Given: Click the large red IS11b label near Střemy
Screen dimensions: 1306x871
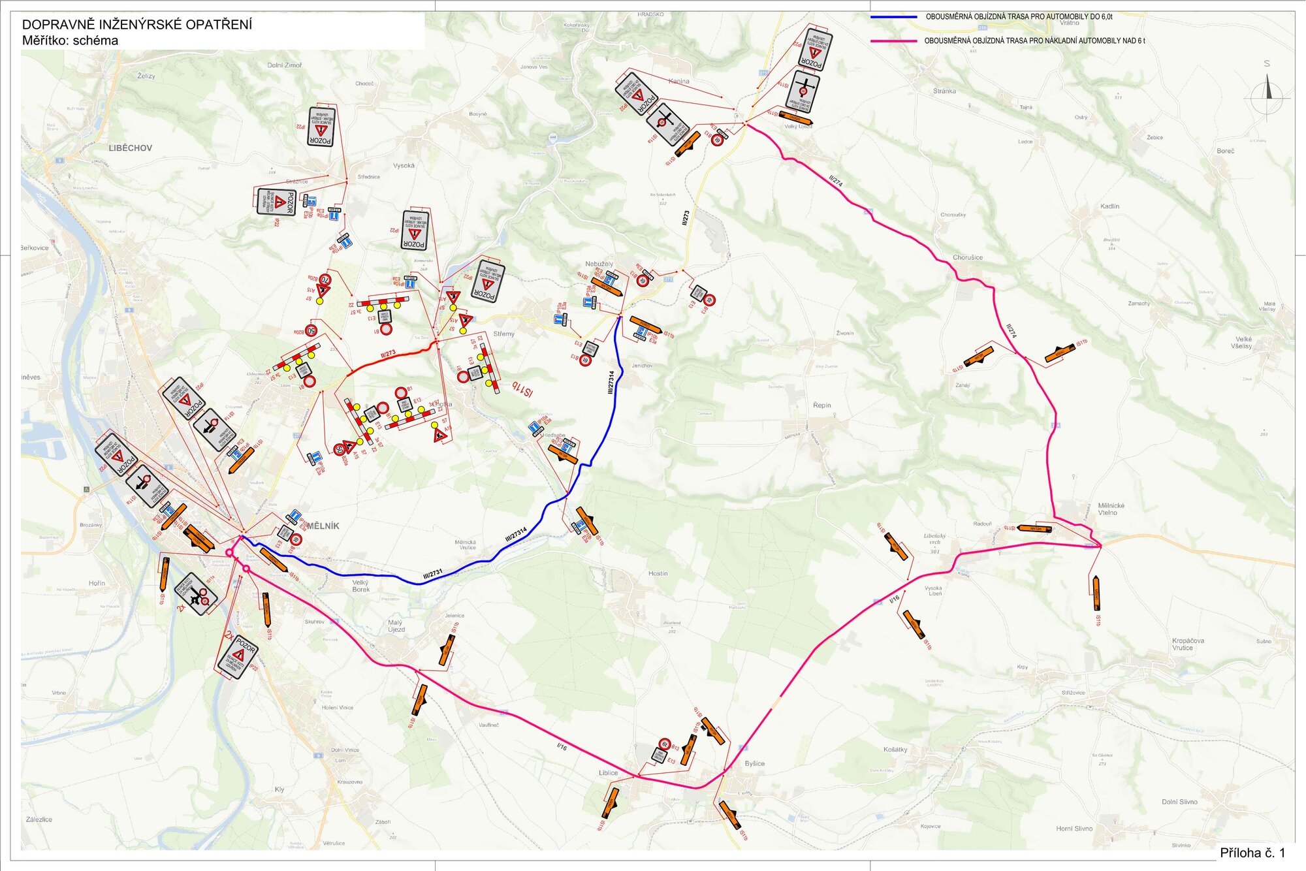Looking at the screenshot, I should coord(523,388).
